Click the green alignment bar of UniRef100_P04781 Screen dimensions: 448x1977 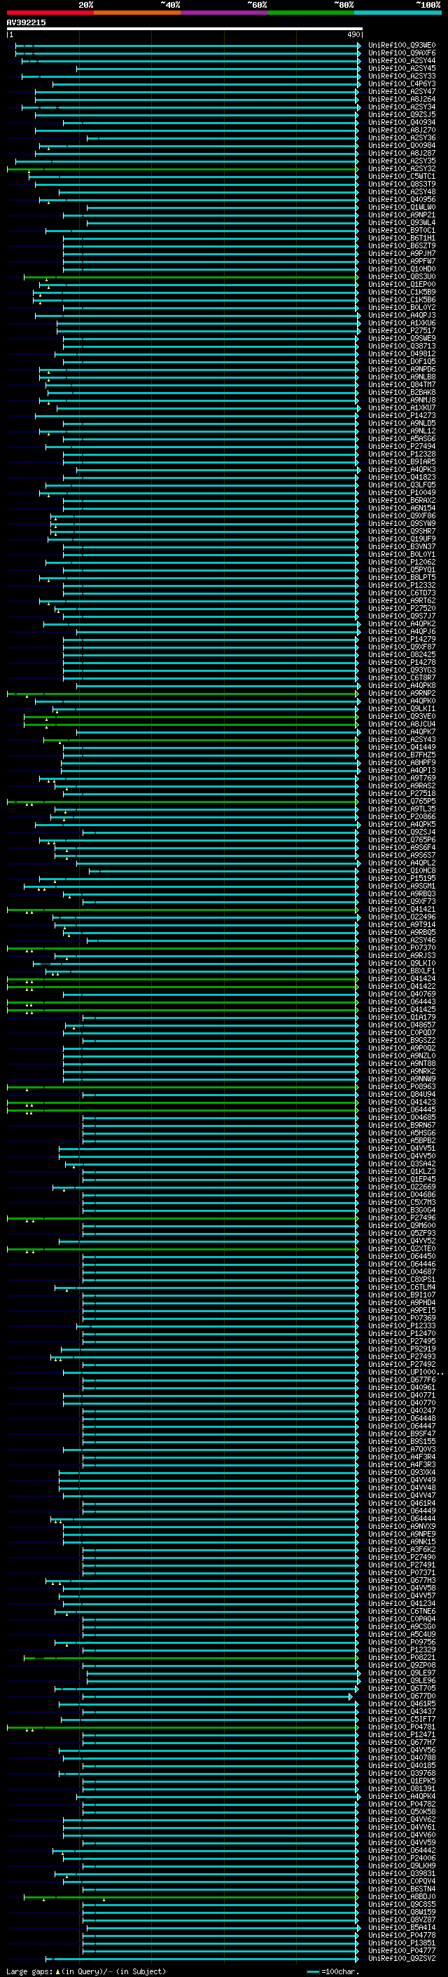[x=182, y=1727]
